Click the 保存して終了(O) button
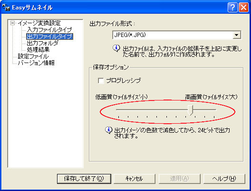Screen dimensions: 251x191 point(84,179)
